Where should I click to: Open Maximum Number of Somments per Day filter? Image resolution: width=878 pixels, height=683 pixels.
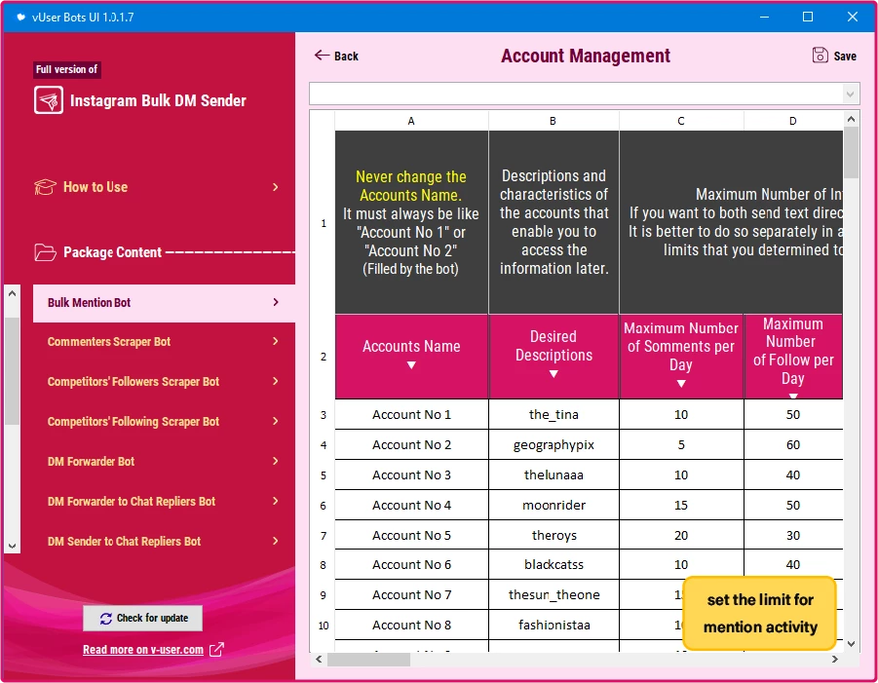pos(681,384)
